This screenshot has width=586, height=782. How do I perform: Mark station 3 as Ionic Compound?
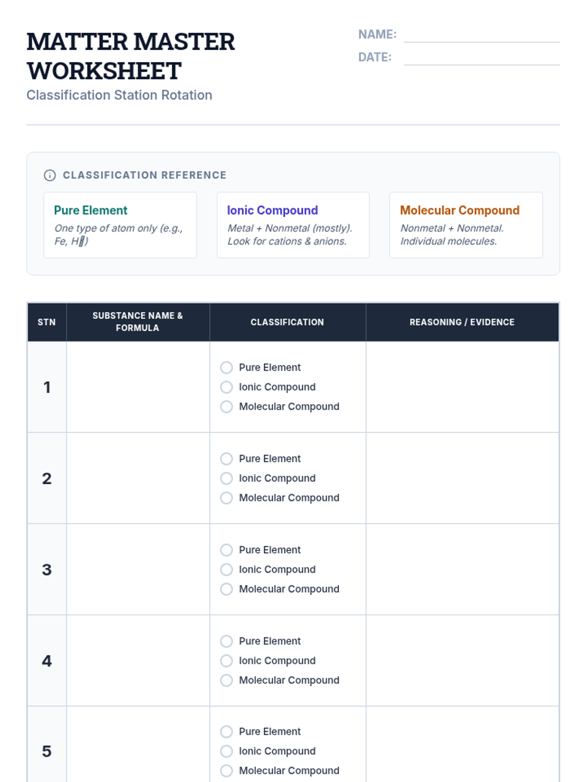coord(227,570)
